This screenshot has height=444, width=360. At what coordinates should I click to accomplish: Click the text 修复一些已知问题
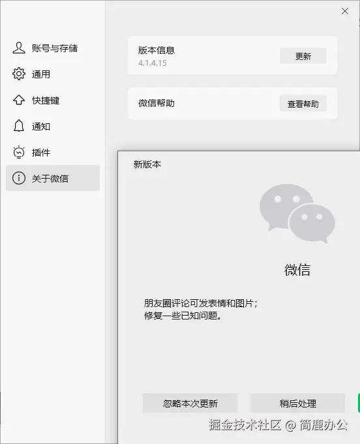(181, 316)
